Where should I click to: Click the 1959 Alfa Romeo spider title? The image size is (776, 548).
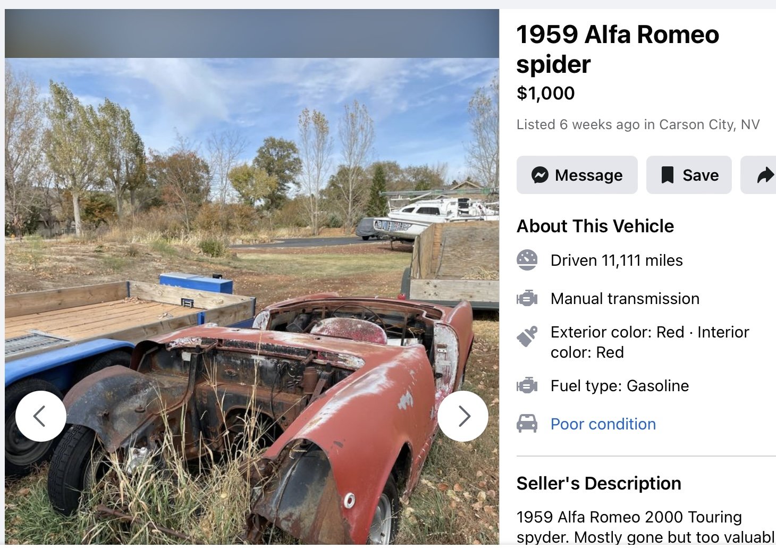click(x=618, y=49)
